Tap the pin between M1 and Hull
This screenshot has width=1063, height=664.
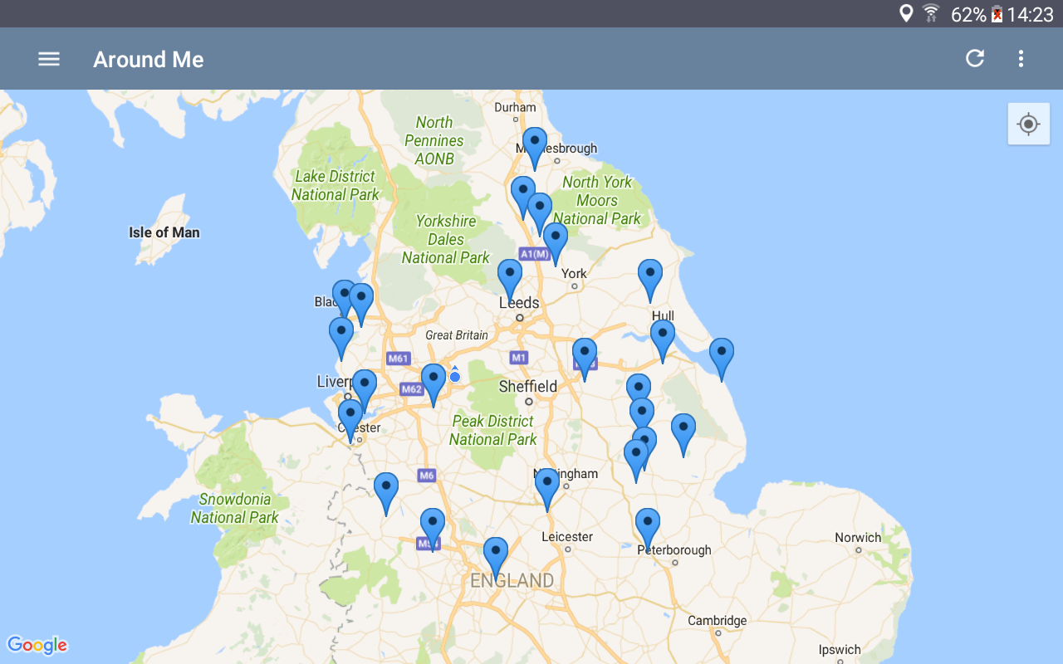point(585,359)
